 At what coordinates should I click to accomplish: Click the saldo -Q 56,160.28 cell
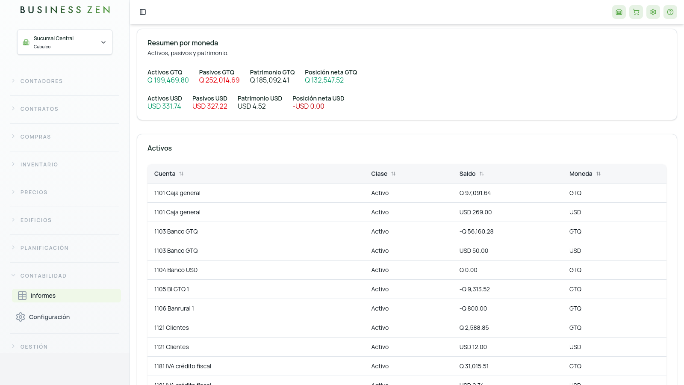click(x=476, y=231)
